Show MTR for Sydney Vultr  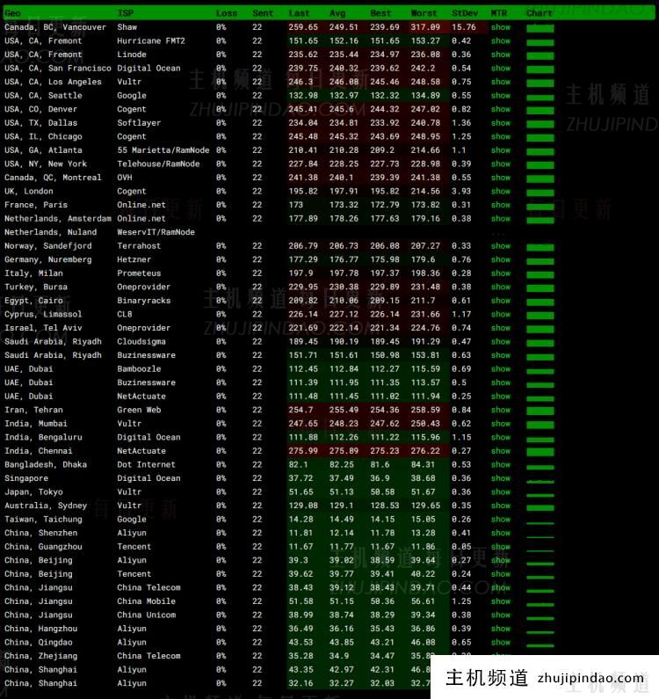(x=500, y=506)
